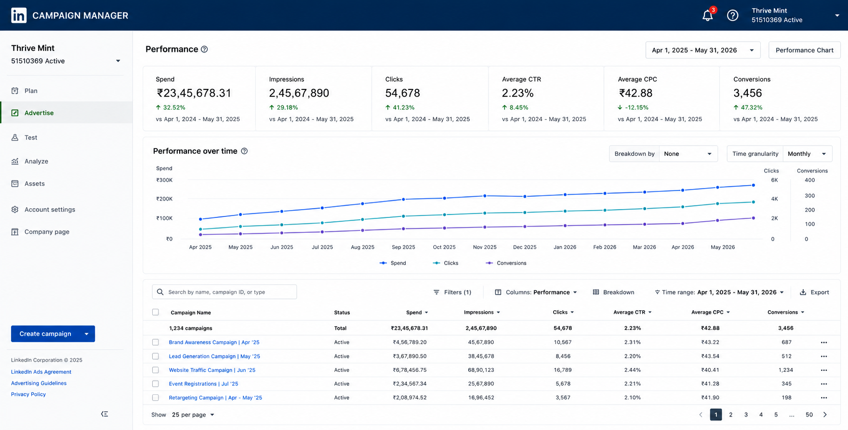
Task: Check the Website Traffic Campaign checkbox
Action: [x=155, y=370]
